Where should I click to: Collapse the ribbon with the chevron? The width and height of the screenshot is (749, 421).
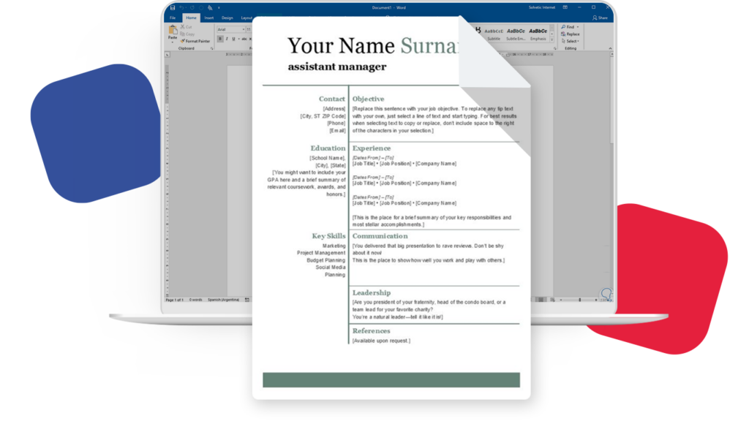click(x=610, y=48)
